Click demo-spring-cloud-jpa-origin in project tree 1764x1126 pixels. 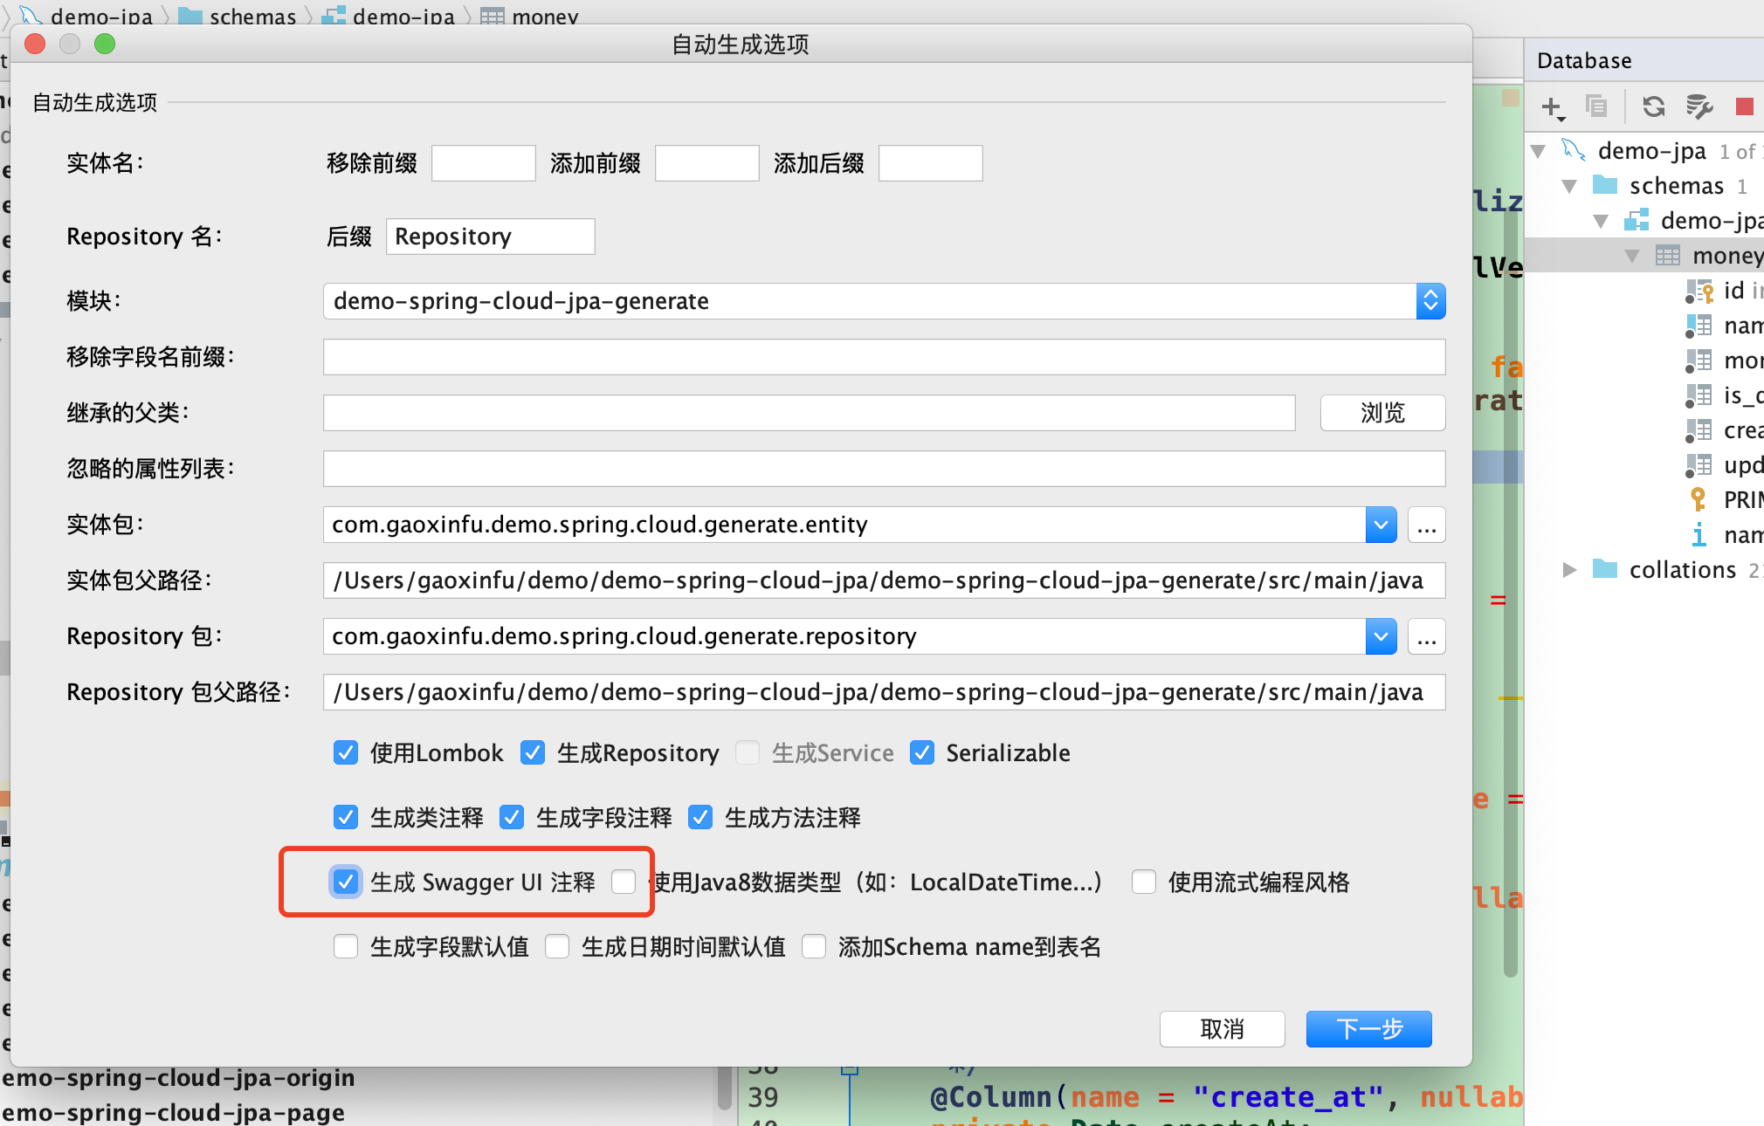(x=178, y=1078)
